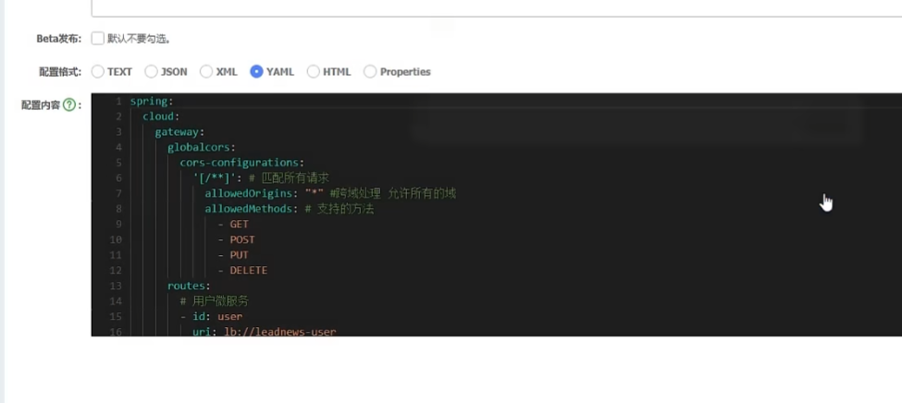The width and height of the screenshot is (902, 403).
Task: Click line number 1 in the gutter
Action: (x=117, y=101)
